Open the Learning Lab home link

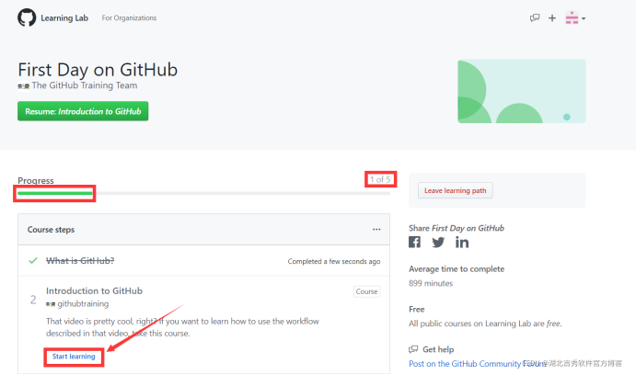click(x=64, y=18)
